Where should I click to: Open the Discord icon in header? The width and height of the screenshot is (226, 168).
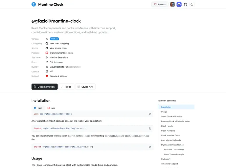179,5
